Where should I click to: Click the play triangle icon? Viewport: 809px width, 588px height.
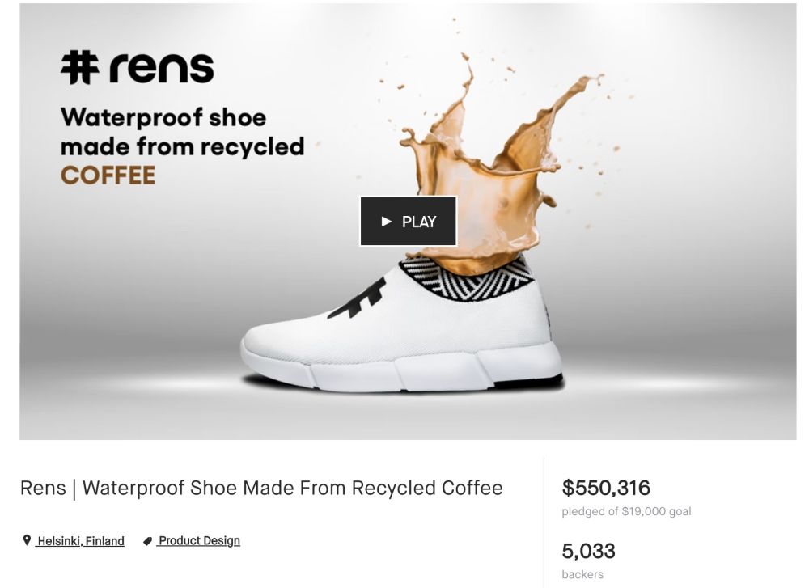click(386, 222)
